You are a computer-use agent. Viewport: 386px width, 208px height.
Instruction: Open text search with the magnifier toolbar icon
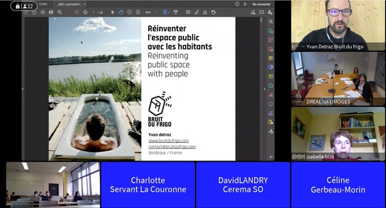click(x=60, y=12)
